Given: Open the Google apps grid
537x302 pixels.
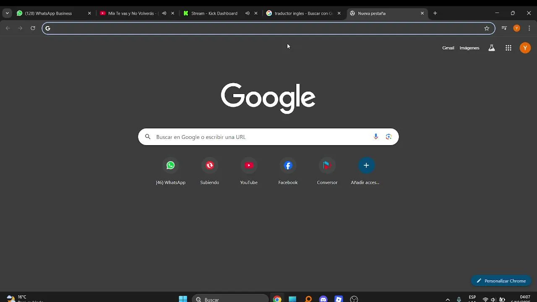Looking at the screenshot, I should (x=508, y=48).
